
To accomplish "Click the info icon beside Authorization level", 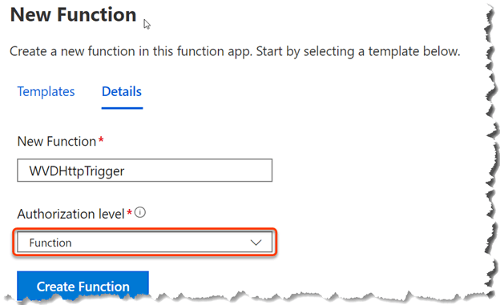I will [x=140, y=213].
